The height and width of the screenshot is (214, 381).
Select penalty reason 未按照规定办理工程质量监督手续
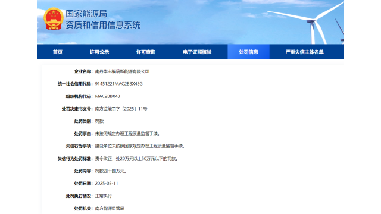[127, 134]
